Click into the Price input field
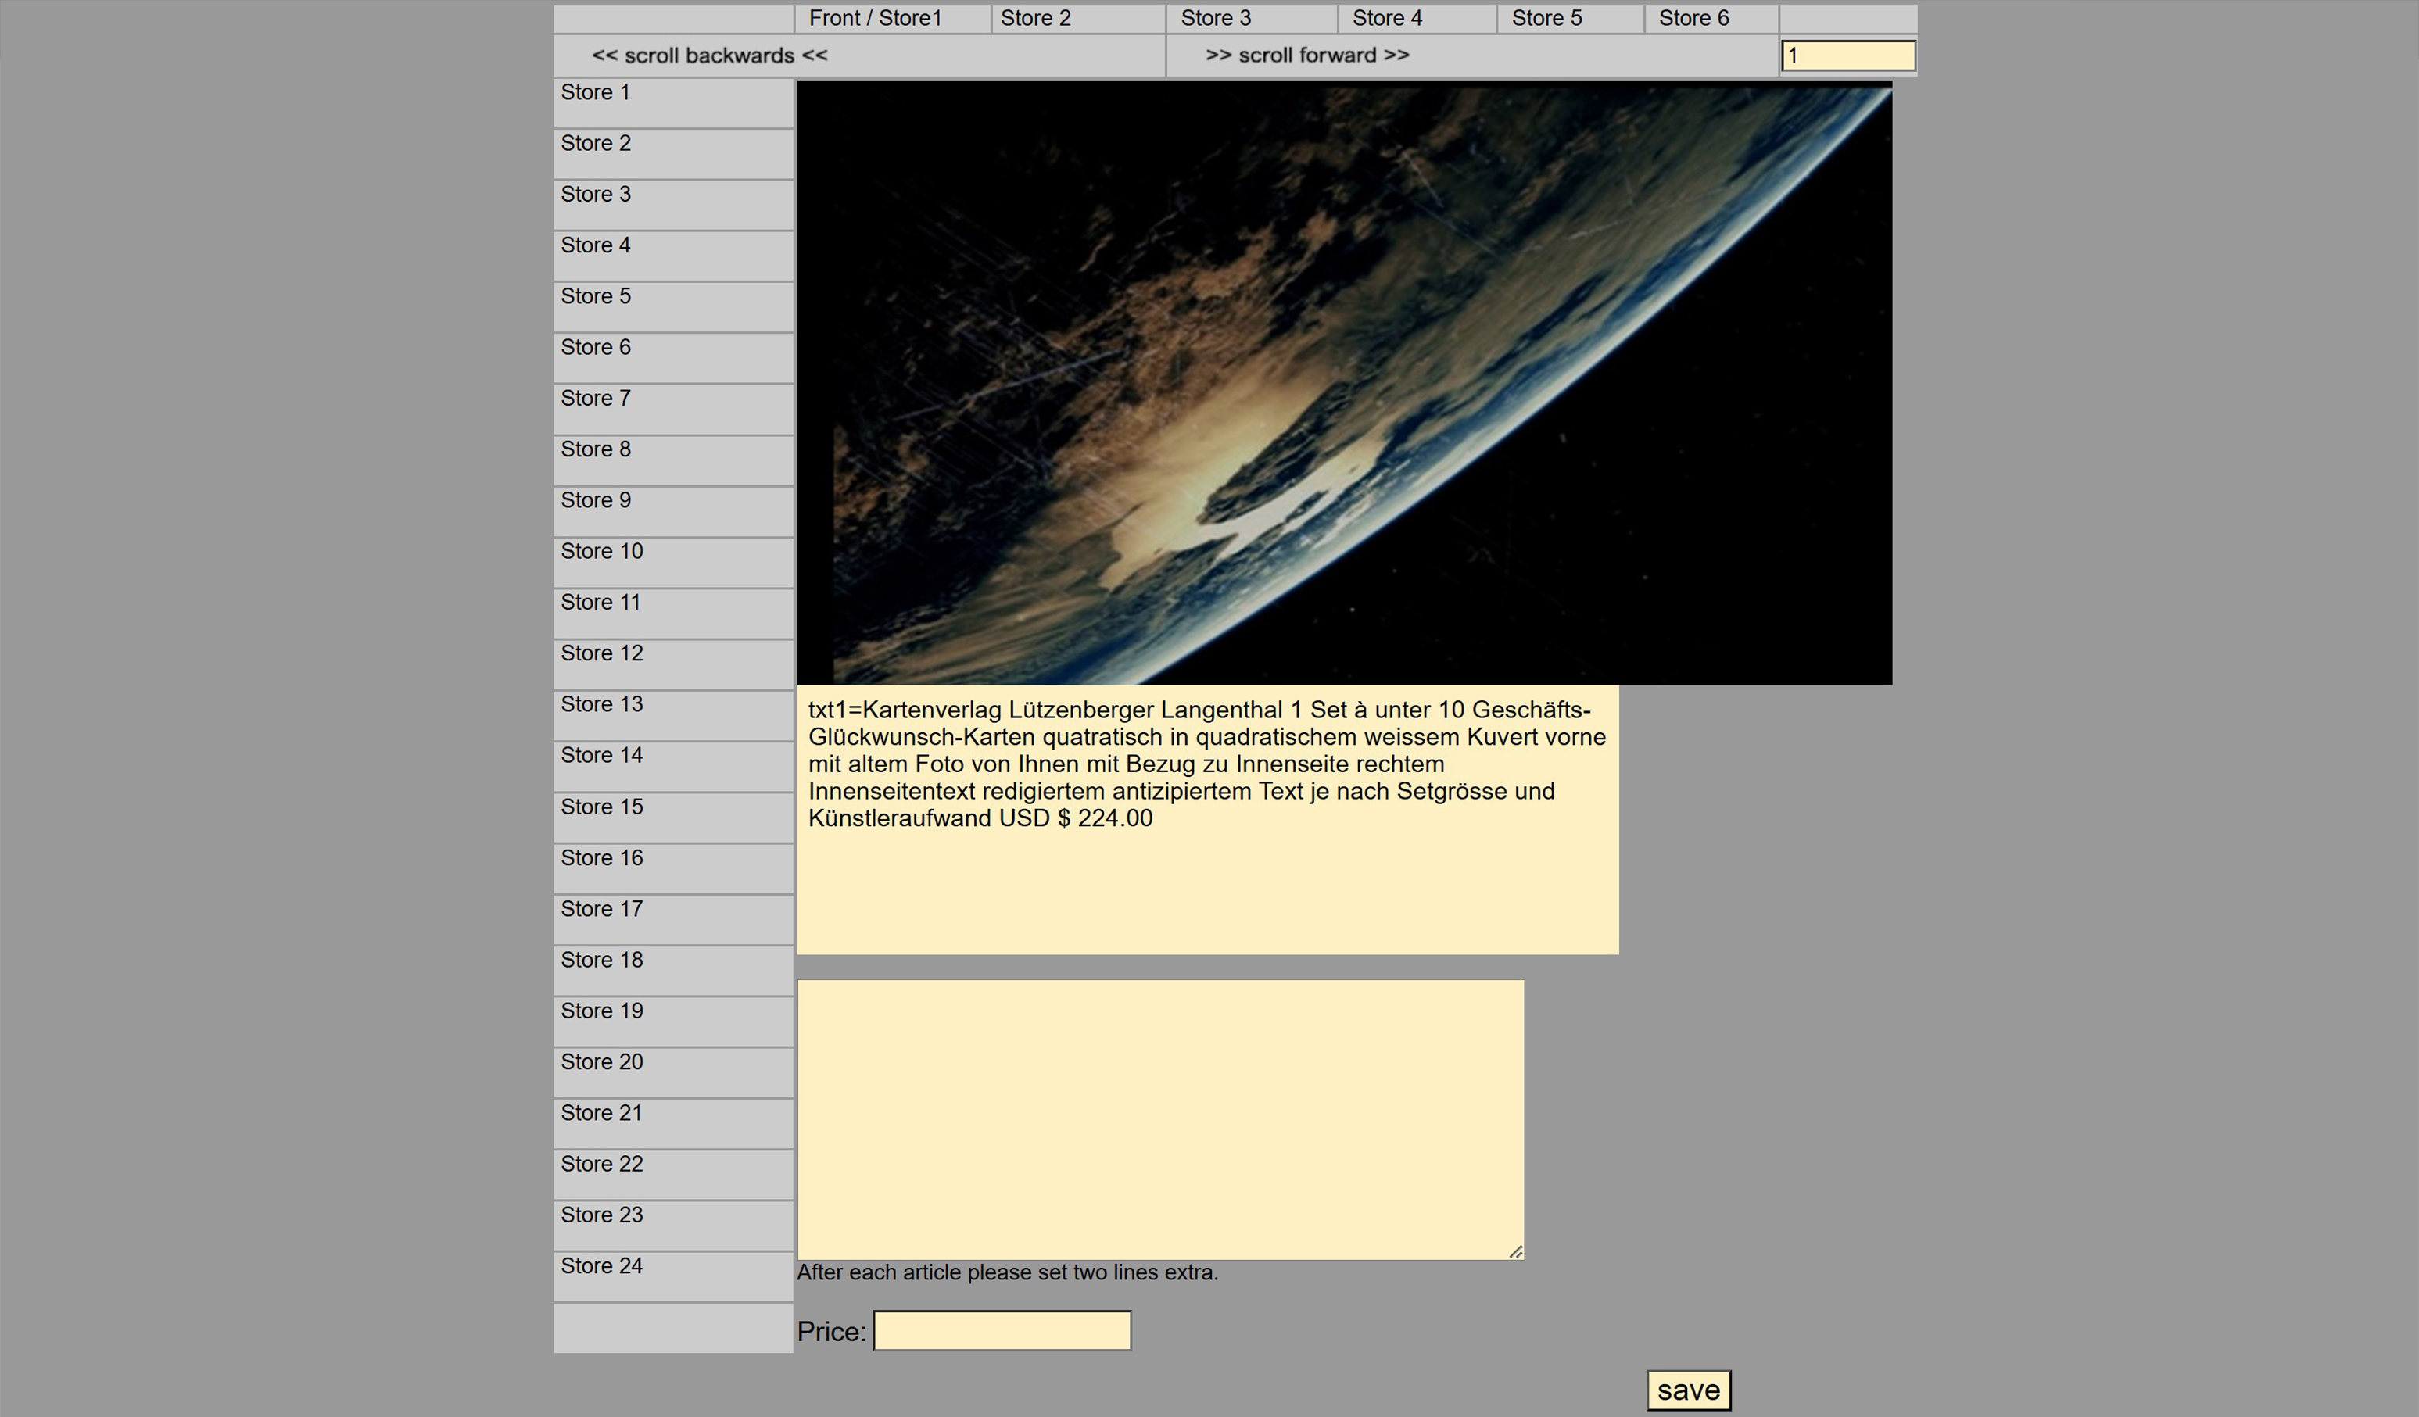 pyautogui.click(x=1002, y=1331)
